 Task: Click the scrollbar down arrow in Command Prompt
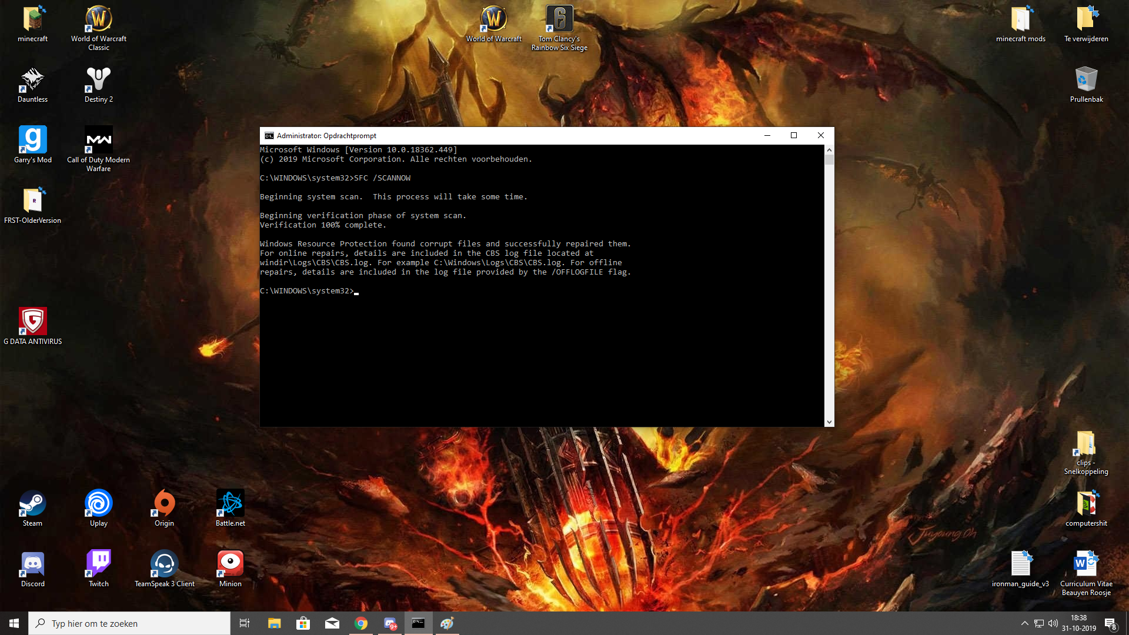click(829, 422)
